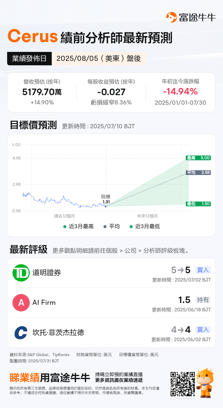Image resolution: width=223 pixels, height=408 pixels.
Task: Click the 近3月最高 legend dot
Action: click(65, 227)
